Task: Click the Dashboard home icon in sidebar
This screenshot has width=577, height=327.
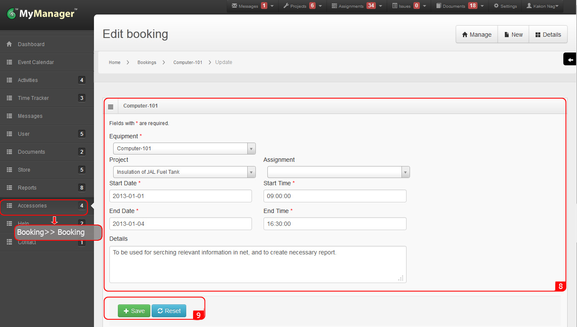Action: click(x=9, y=44)
